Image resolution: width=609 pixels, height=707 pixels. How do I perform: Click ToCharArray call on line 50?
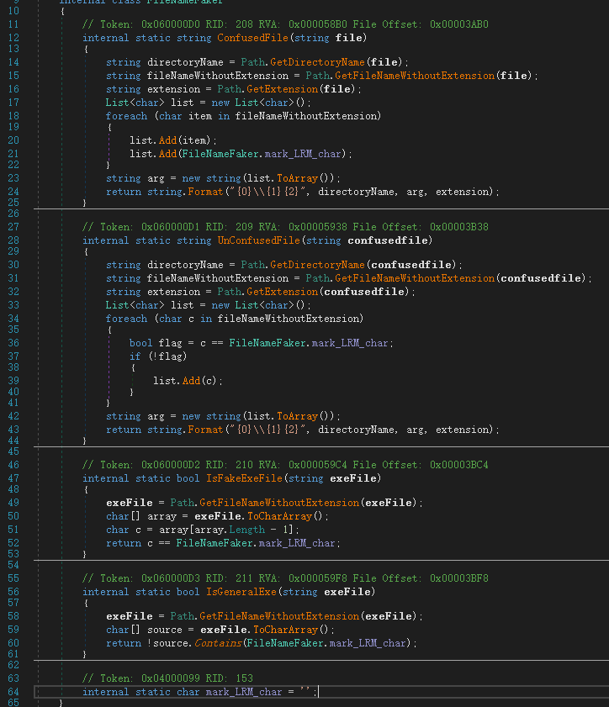[279, 516]
